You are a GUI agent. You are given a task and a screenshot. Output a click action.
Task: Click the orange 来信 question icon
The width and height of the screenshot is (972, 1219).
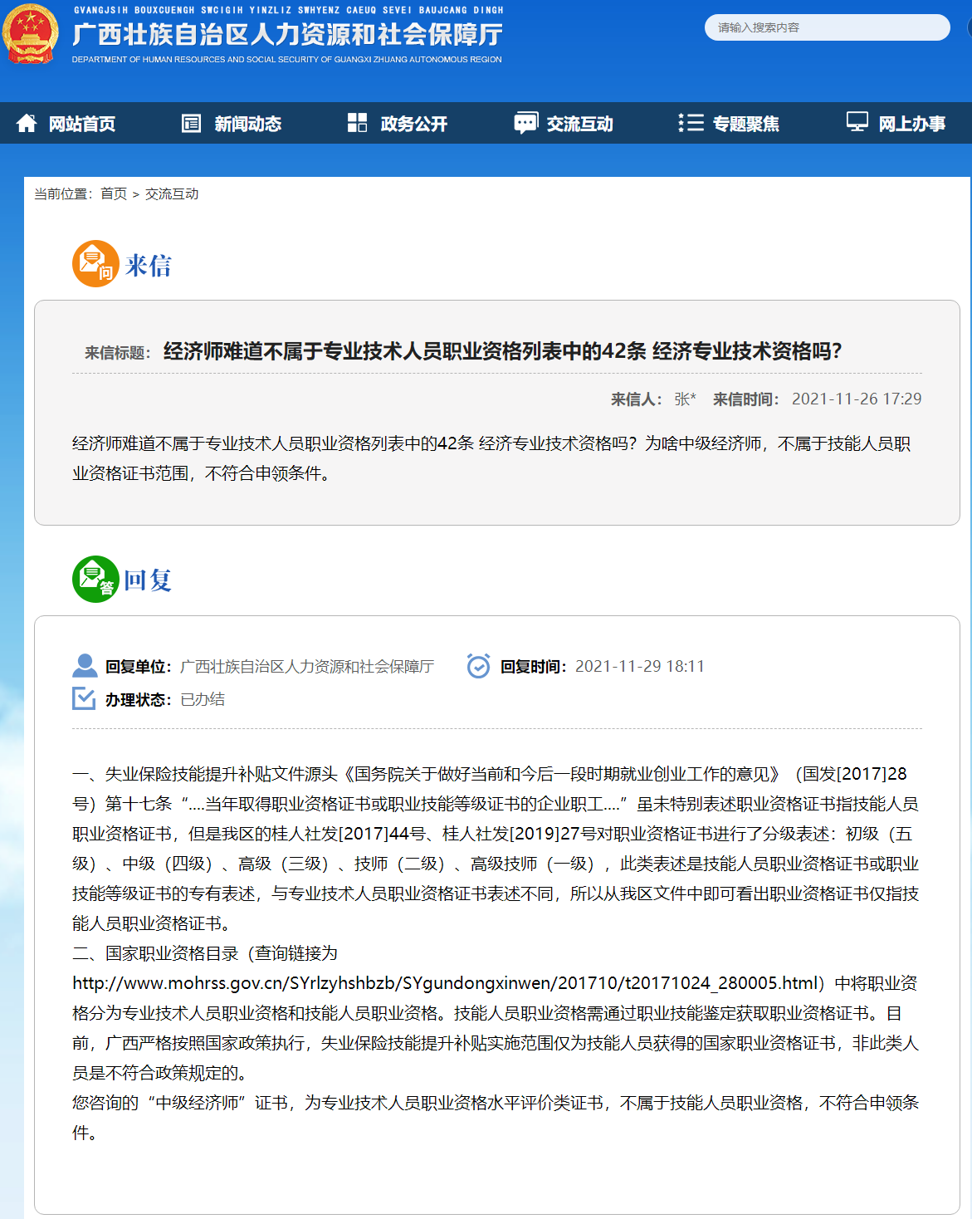95,264
